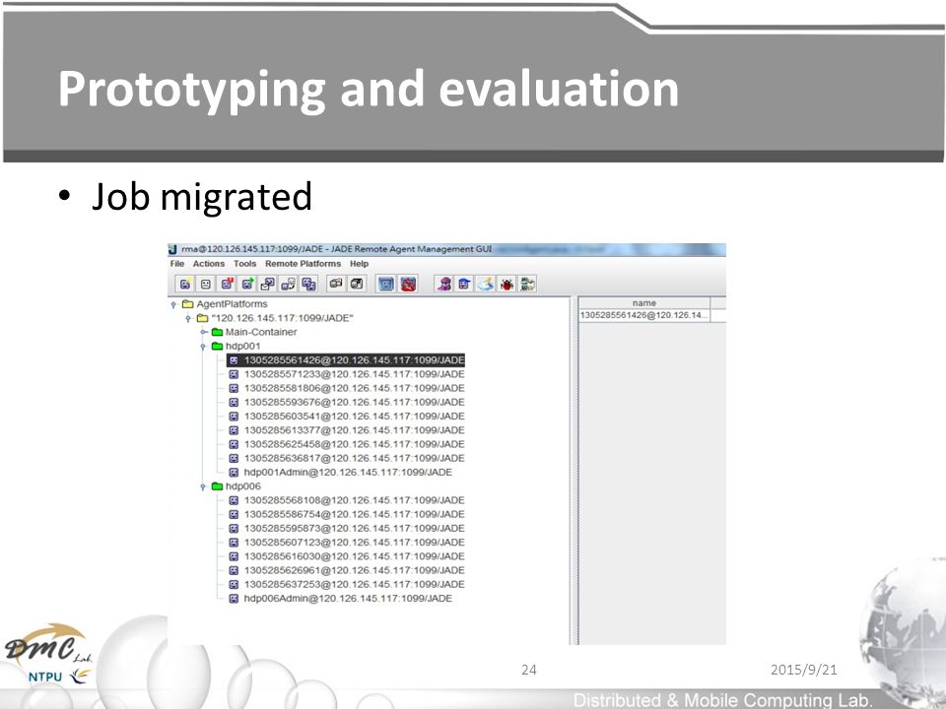Collapse the 120.126.145.117:1099/JADE platform node

[x=188, y=318]
